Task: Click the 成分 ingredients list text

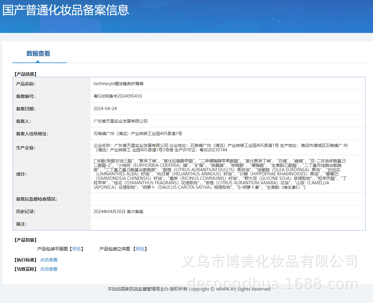Action: 220,174
